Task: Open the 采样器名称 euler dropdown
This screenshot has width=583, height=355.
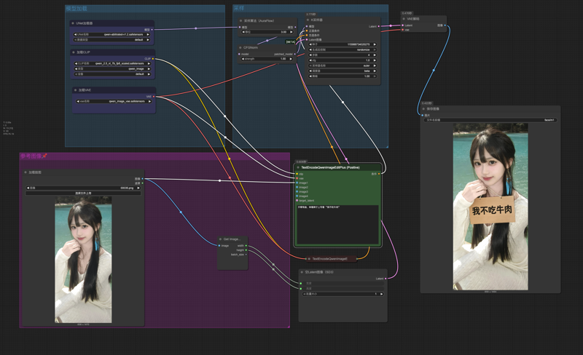Action: coord(342,65)
